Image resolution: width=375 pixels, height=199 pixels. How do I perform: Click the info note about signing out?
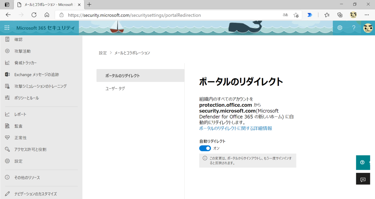click(x=247, y=160)
